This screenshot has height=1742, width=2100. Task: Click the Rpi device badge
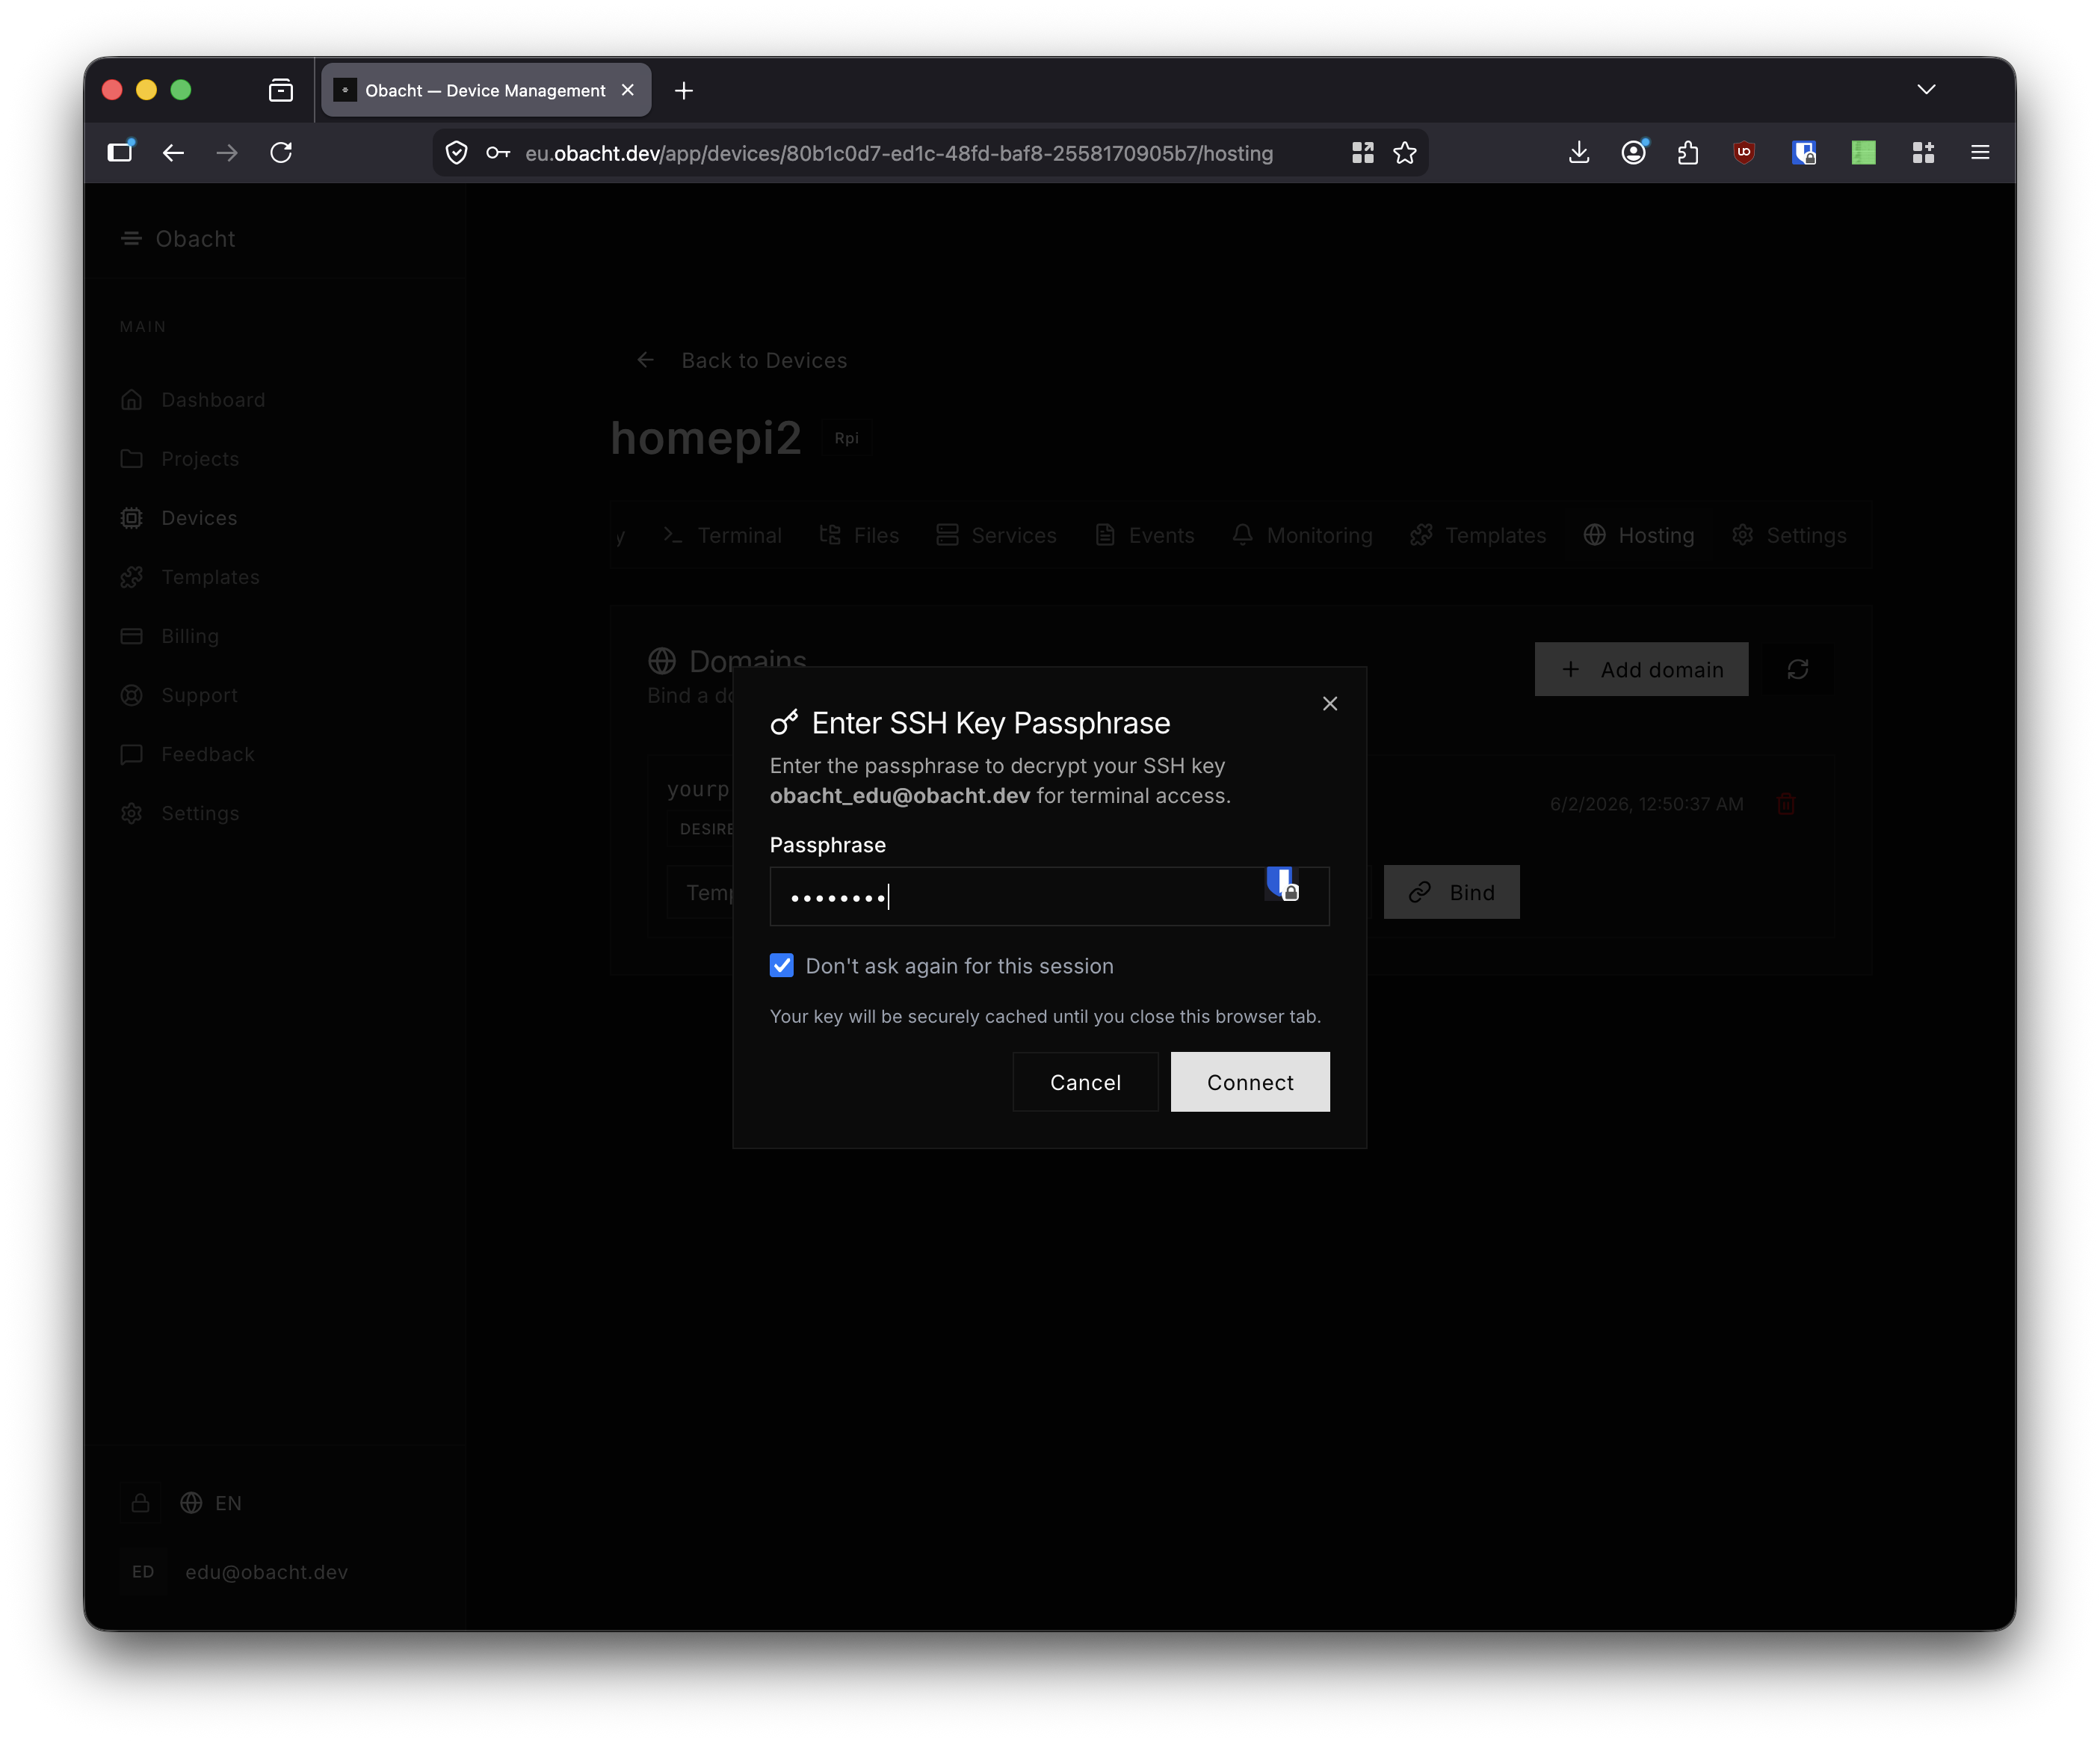pyautogui.click(x=847, y=438)
